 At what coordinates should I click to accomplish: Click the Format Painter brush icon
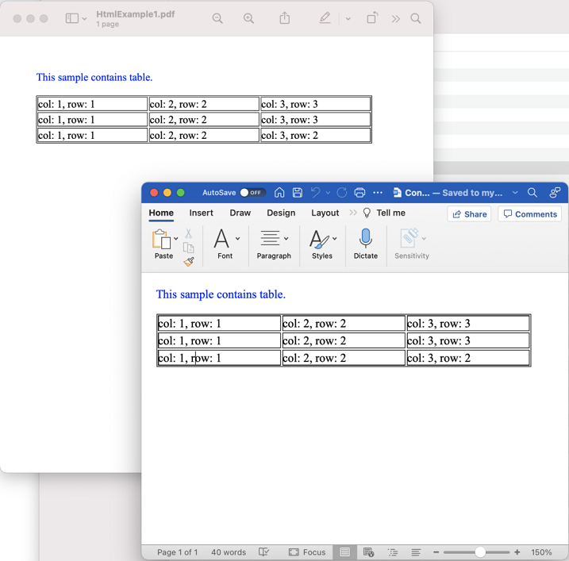coord(189,261)
